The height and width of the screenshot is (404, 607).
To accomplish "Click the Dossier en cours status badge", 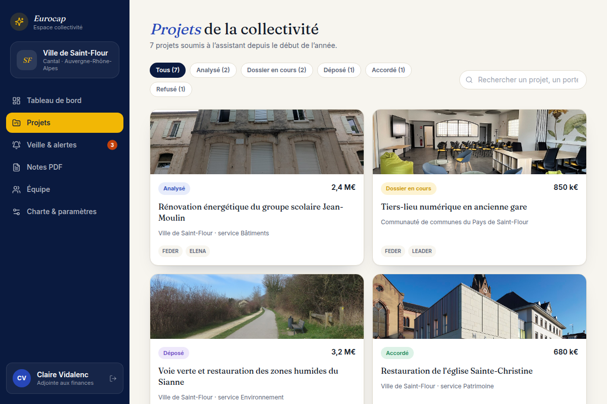I will tap(409, 188).
